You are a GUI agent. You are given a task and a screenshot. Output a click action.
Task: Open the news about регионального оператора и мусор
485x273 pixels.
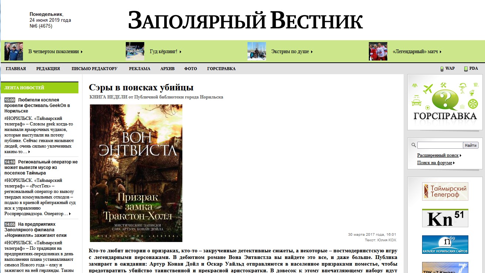[41, 167]
